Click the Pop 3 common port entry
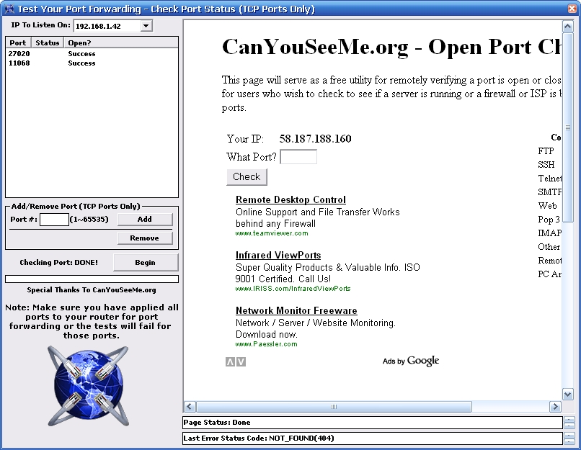Screen dimensions: 581x450 [x=549, y=220]
